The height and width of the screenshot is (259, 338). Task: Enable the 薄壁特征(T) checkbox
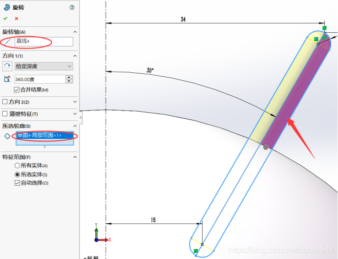tap(5, 114)
